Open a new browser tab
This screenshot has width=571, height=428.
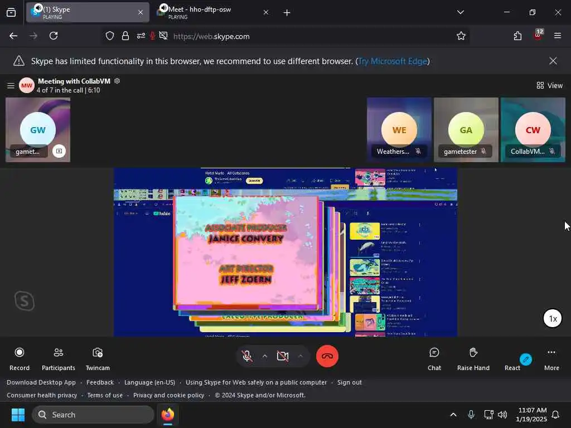click(287, 13)
